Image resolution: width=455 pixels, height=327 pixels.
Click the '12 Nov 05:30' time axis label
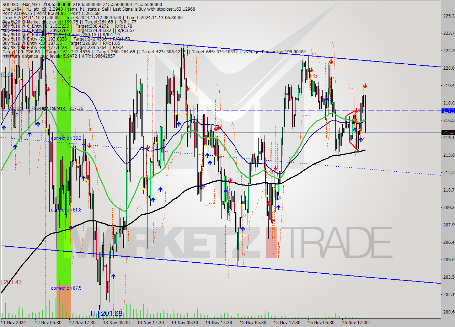[48, 323]
